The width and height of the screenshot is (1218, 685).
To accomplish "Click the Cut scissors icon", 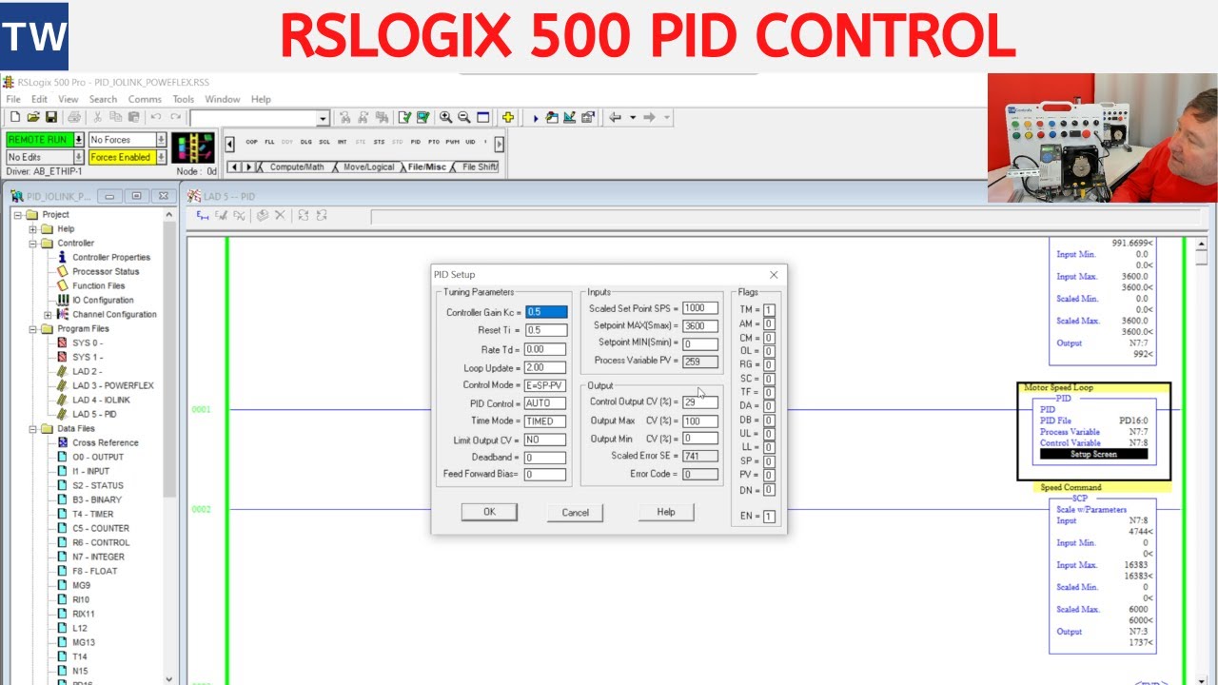I will pos(97,117).
